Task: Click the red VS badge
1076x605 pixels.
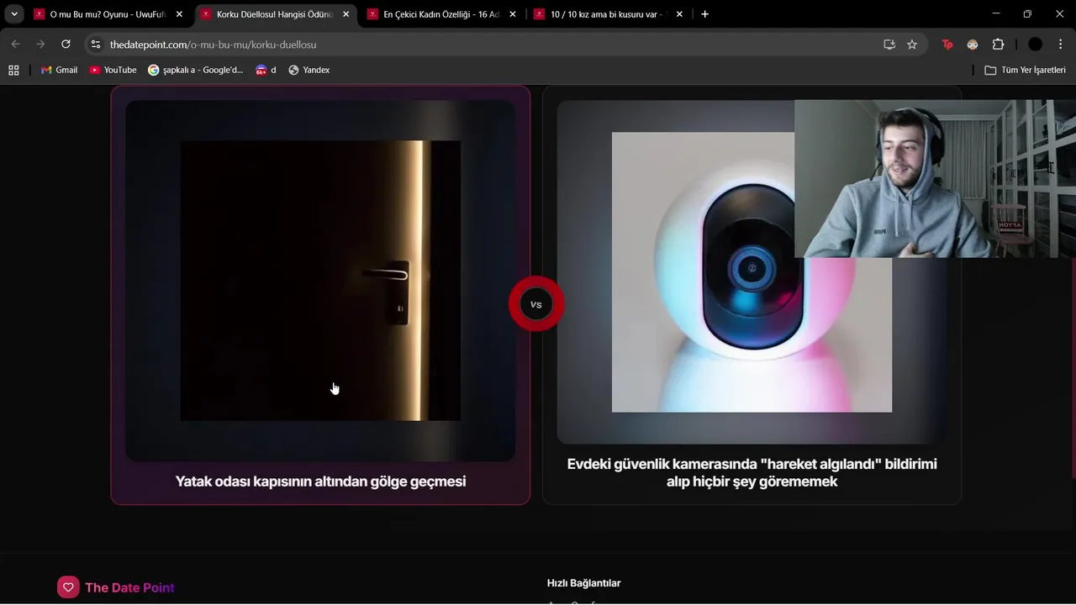Action: [536, 304]
